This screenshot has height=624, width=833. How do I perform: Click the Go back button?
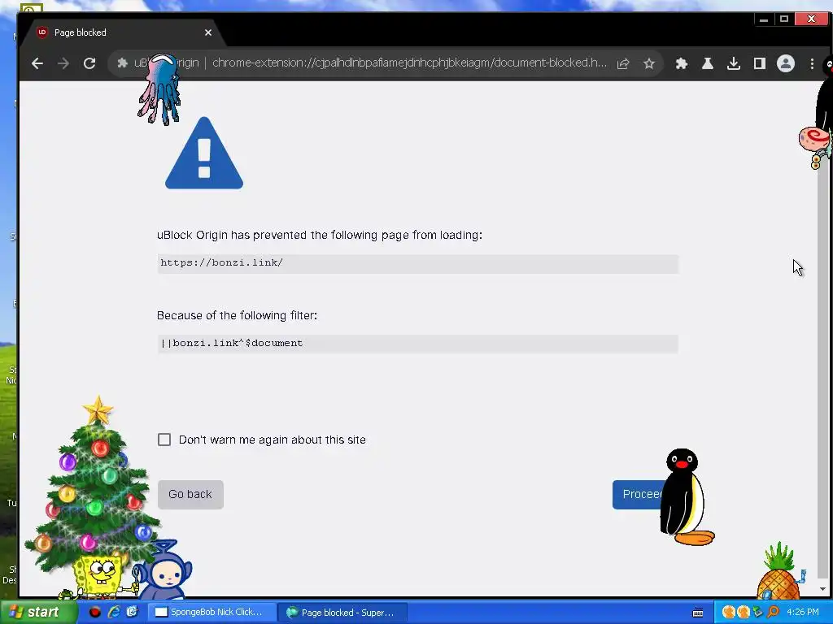click(x=190, y=495)
